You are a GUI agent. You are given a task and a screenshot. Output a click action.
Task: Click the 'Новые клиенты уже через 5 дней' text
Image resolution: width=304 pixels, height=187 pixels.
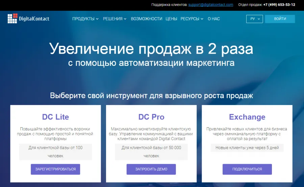247,148
